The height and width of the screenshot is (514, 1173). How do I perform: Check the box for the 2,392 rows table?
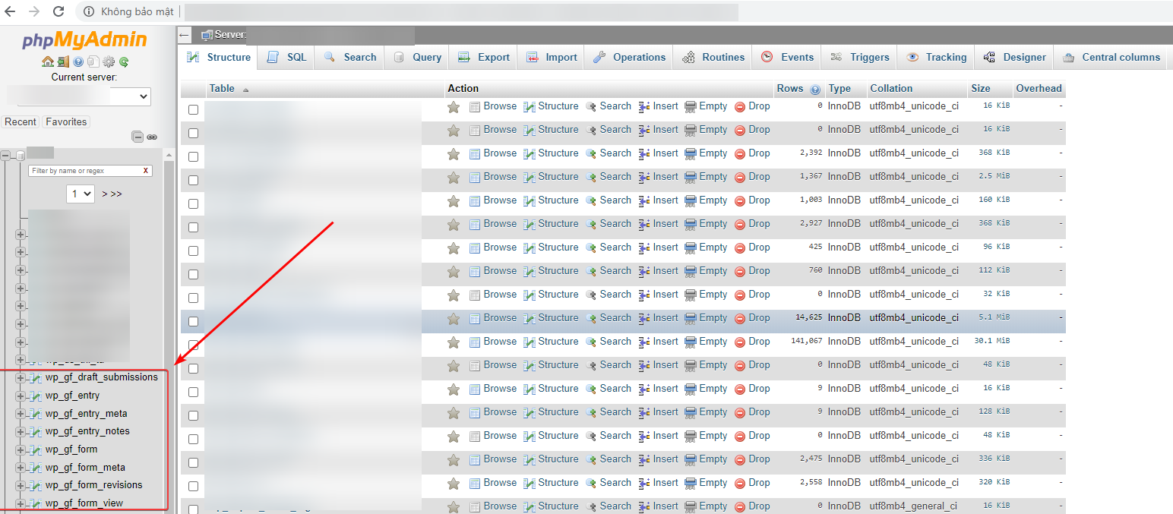pyautogui.click(x=193, y=156)
